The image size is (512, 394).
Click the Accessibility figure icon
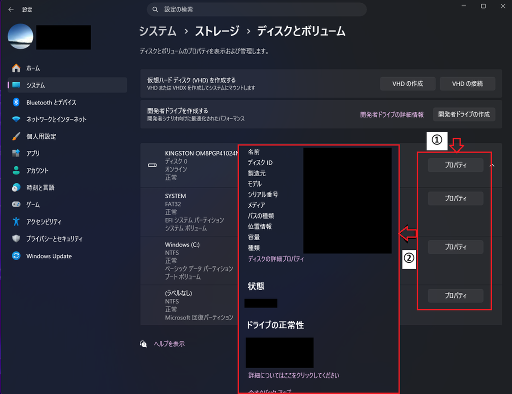pos(16,221)
